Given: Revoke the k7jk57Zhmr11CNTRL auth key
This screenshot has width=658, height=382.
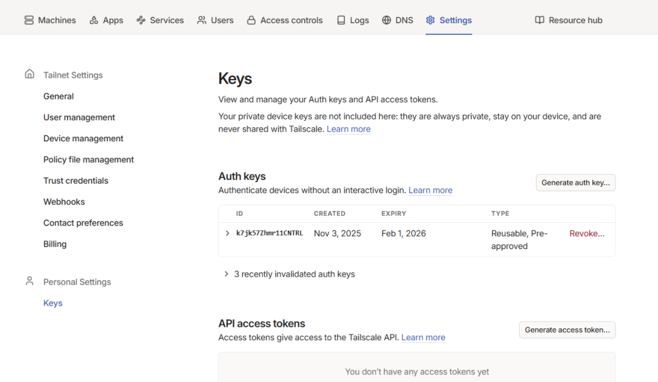Looking at the screenshot, I should (x=587, y=234).
